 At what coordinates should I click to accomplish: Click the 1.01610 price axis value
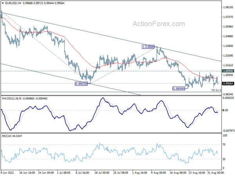(x=228, y=65)
